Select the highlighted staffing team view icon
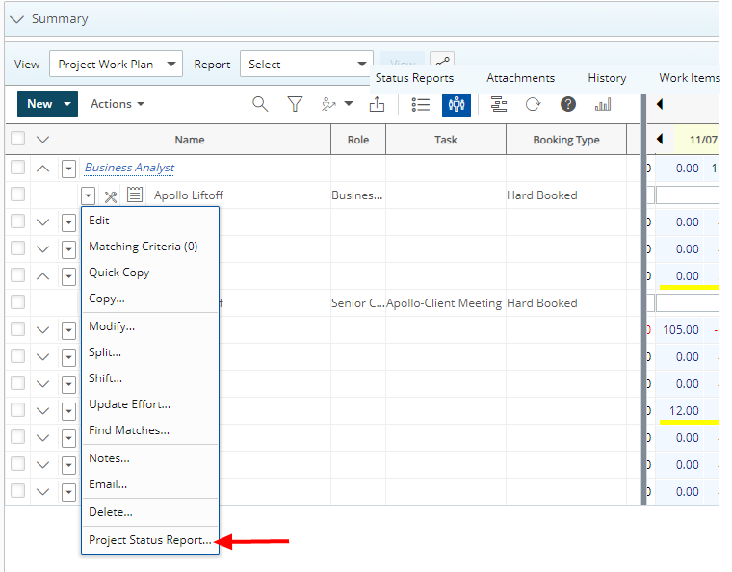The height and width of the screenshot is (572, 732). coord(457,105)
